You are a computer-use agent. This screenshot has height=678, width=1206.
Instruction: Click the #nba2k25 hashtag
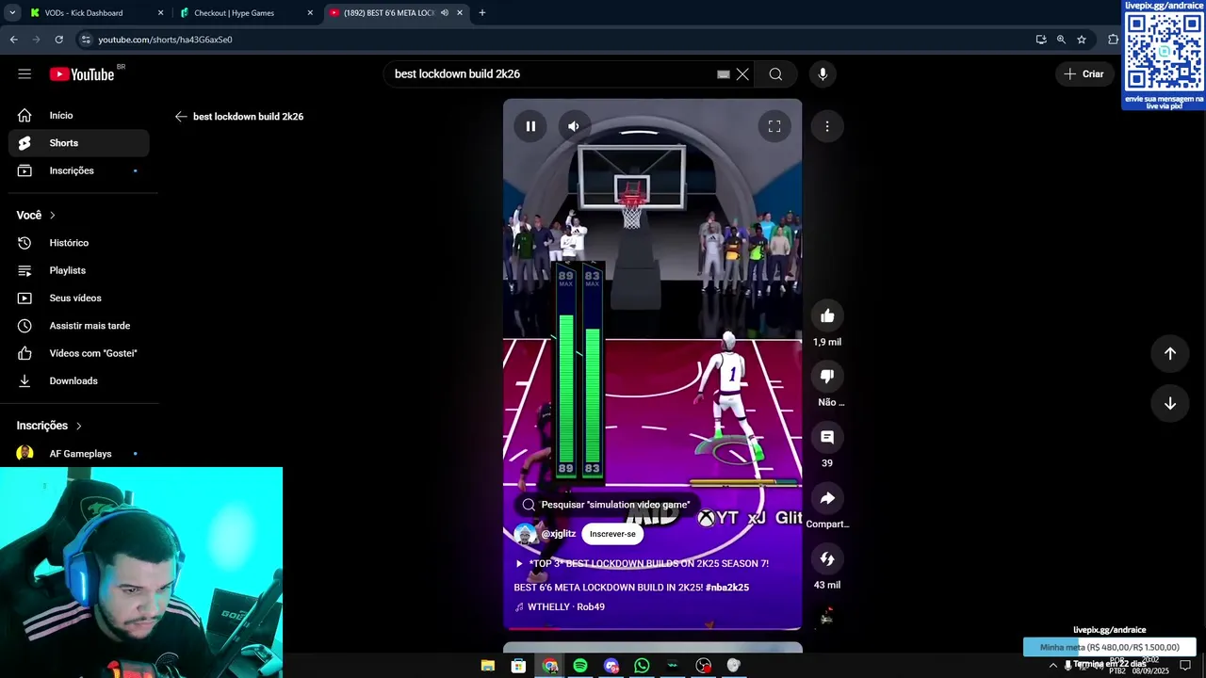(x=727, y=588)
